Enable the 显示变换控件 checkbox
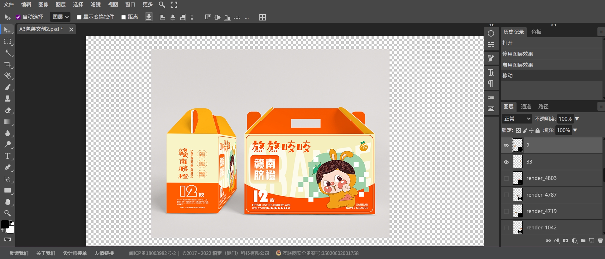605x259 pixels. pyautogui.click(x=79, y=17)
